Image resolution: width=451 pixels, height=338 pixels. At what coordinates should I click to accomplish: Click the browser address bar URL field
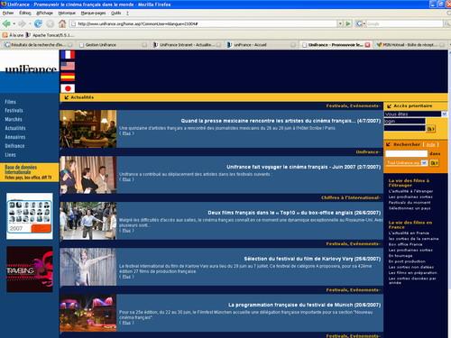coord(204,23)
